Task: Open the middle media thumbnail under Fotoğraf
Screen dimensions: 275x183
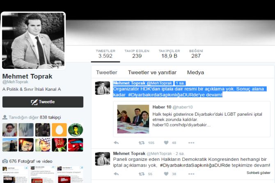Action: tap(43, 174)
